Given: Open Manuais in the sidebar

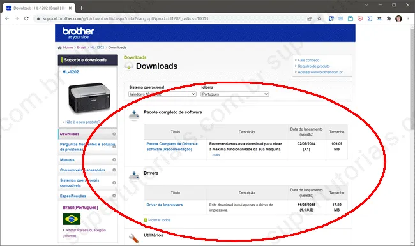Looking at the screenshot, I should click(x=67, y=160).
